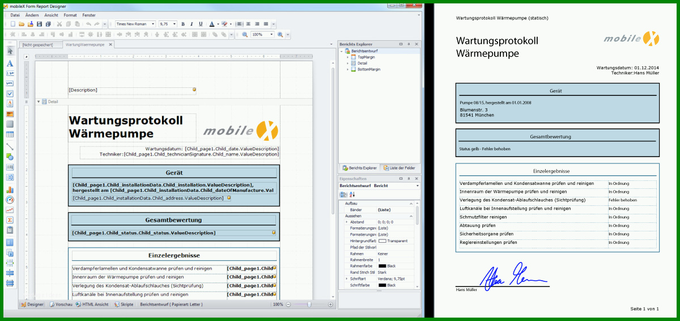Image resolution: width=680 pixels, height=321 pixels.
Task: Select the Detail node in Berichts Explorer
Action: coord(362,64)
